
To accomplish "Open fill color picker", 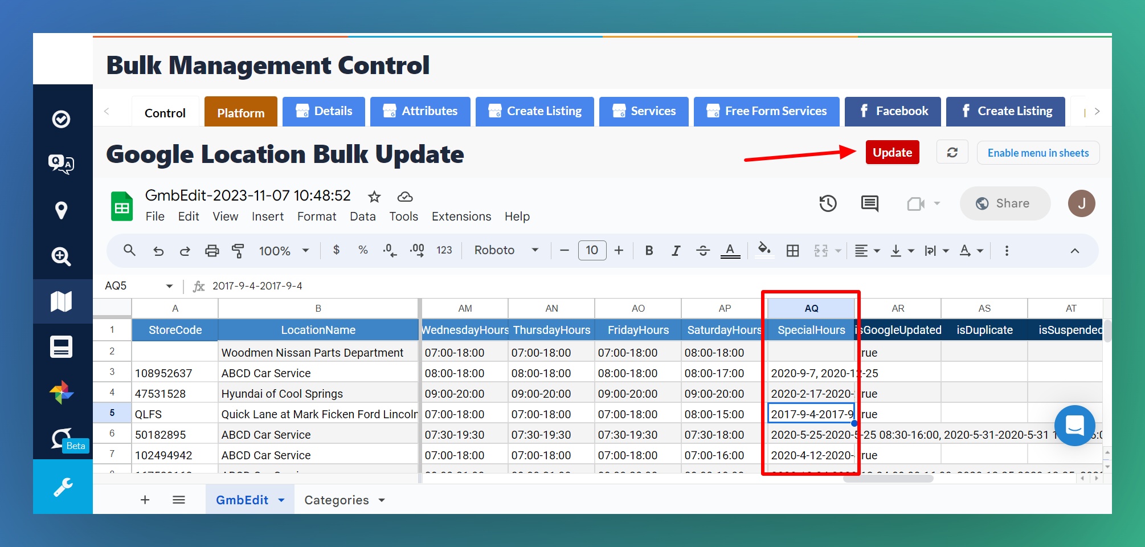I will pyautogui.click(x=764, y=250).
